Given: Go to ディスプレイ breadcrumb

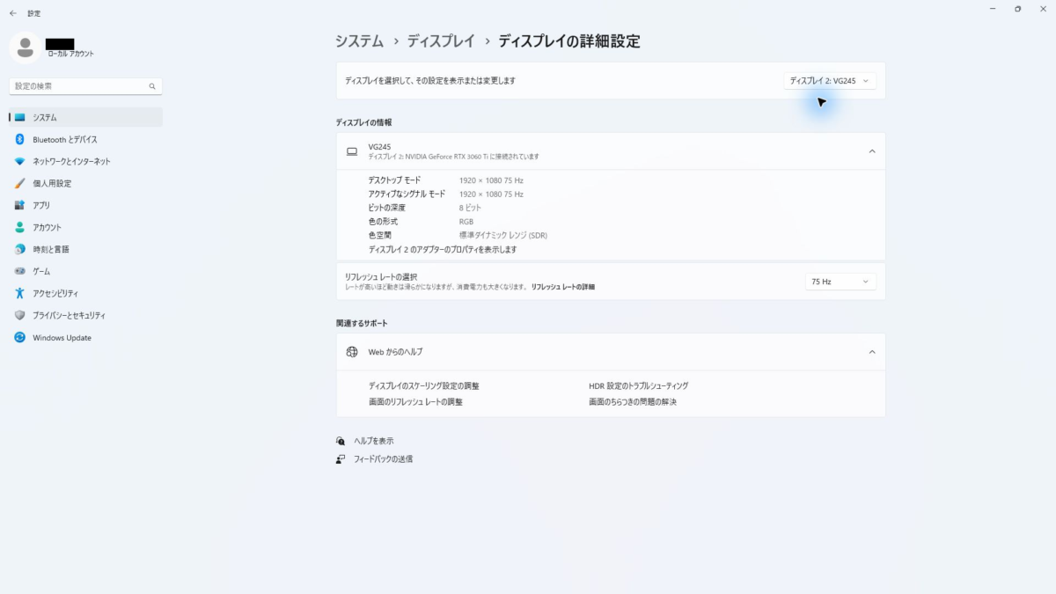Looking at the screenshot, I should click(x=439, y=40).
